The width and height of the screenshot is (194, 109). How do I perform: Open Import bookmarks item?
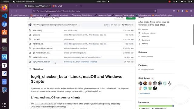(20, 15)
